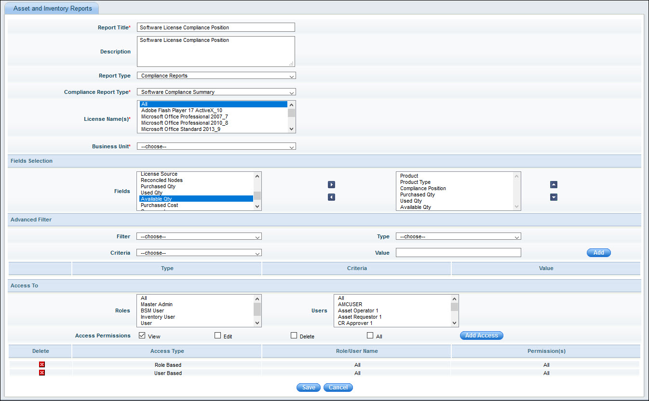Move selected field down in order
649x401 pixels.
pos(554,197)
